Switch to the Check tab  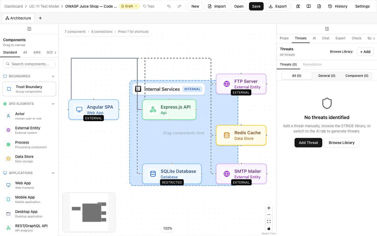356,38
